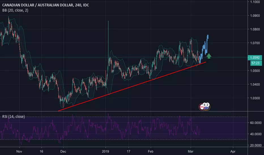Click the 1.0500 price axis label
The width and height of the screenshot is (264, 155).
255,71
